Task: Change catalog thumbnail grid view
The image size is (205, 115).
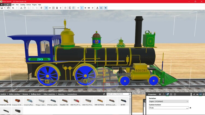Action: [x=130, y=94]
